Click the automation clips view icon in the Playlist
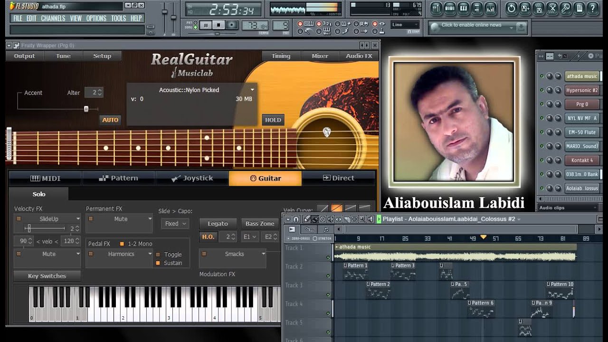This screenshot has width=608, height=342. pos(309,229)
